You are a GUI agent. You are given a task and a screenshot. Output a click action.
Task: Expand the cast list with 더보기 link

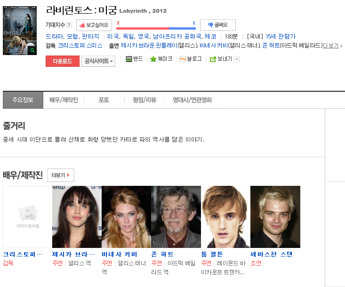(331, 46)
